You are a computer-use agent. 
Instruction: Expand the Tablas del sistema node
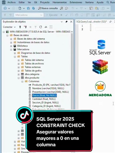click(19, 60)
